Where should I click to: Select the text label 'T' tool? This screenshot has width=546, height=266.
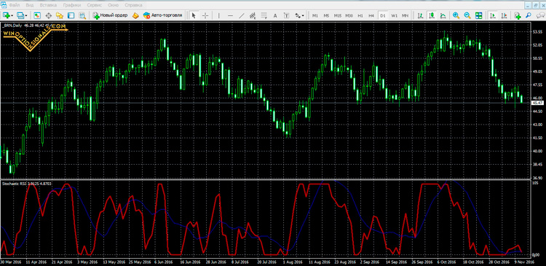point(286,16)
